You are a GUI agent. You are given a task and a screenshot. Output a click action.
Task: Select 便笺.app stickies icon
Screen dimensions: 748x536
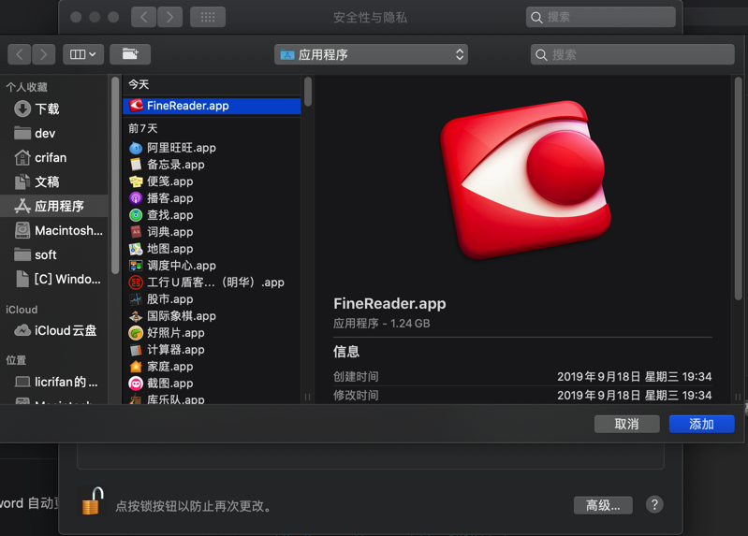point(136,181)
